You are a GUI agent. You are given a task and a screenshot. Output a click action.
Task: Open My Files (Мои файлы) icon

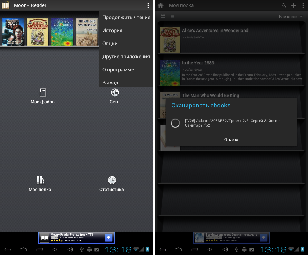click(43, 93)
